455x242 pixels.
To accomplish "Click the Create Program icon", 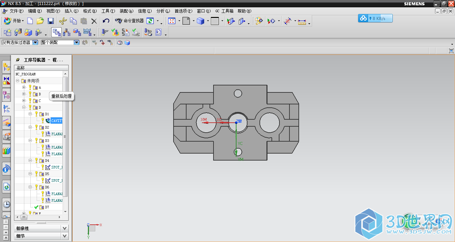I will point(7,32).
